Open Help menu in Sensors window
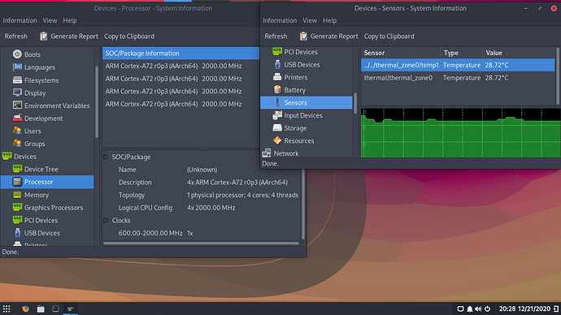The width and height of the screenshot is (561, 315). [x=329, y=20]
